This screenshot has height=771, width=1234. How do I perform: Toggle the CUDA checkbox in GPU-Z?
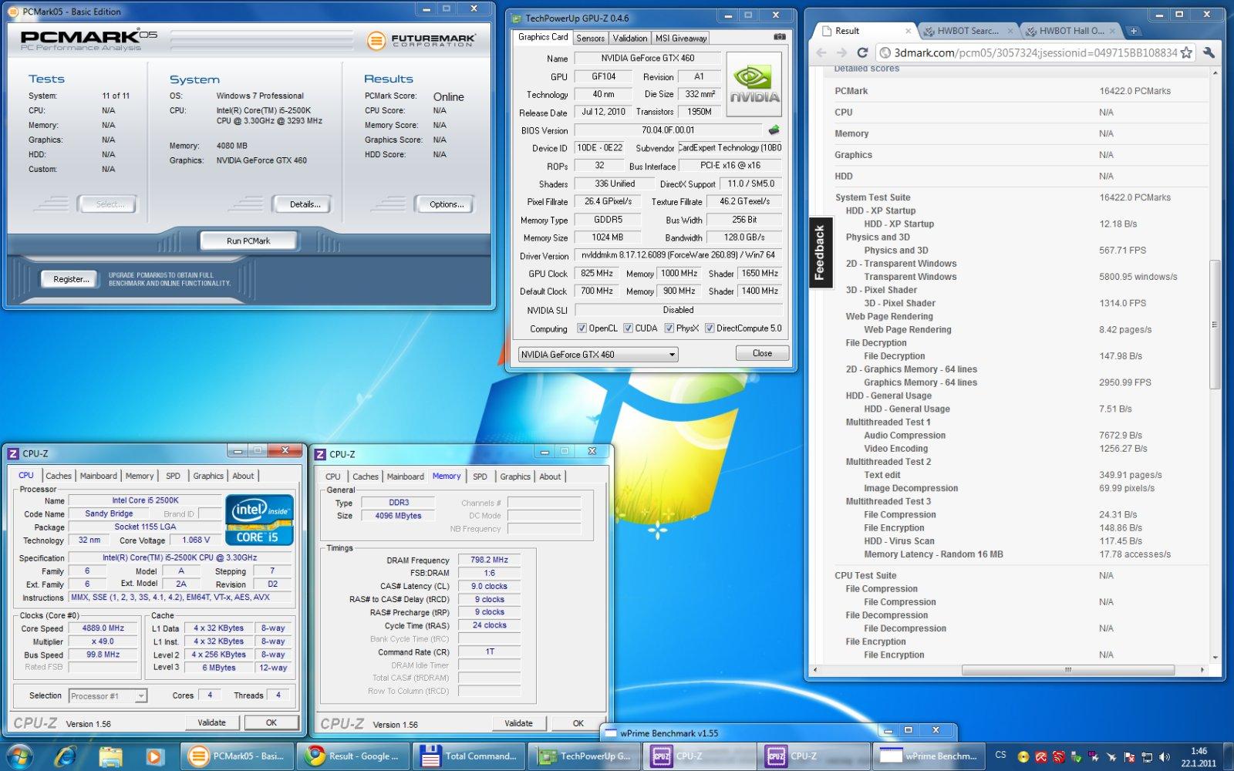pos(628,328)
